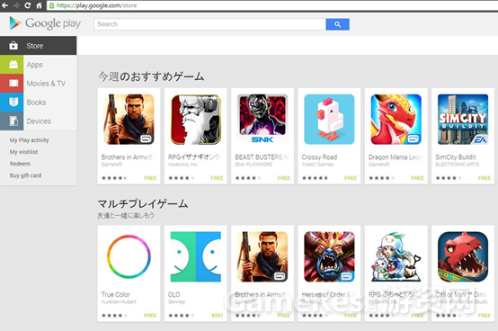Click ELECTRONIC ARTS developer name
The width and height of the screenshot is (498, 331).
pos(457,165)
